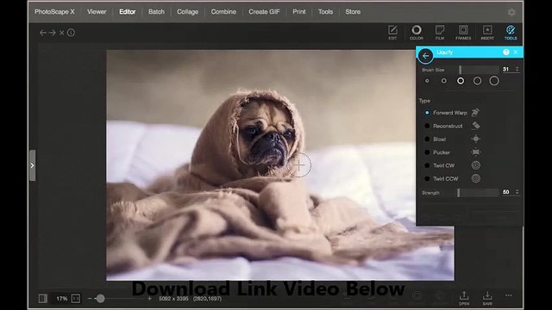Screen dimensions: 552x310
Task: Switch to the Combine tab
Action: (x=223, y=11)
